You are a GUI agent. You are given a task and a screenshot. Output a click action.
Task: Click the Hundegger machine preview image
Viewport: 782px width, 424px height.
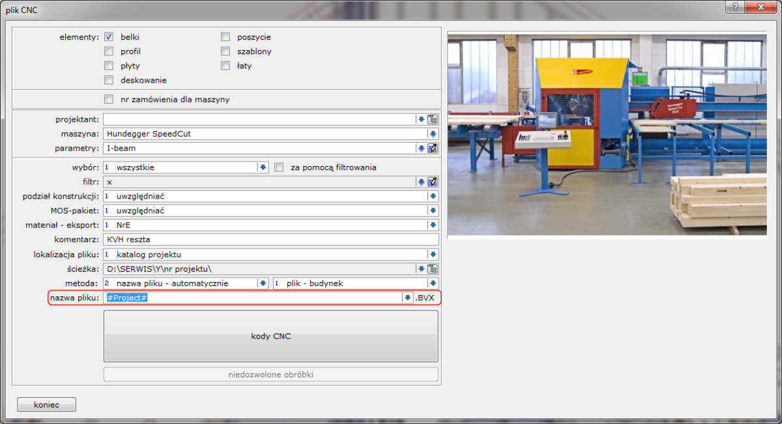pyautogui.click(x=611, y=134)
